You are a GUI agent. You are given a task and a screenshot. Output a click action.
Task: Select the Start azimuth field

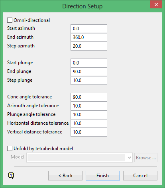pyautogui.click(x=89, y=29)
